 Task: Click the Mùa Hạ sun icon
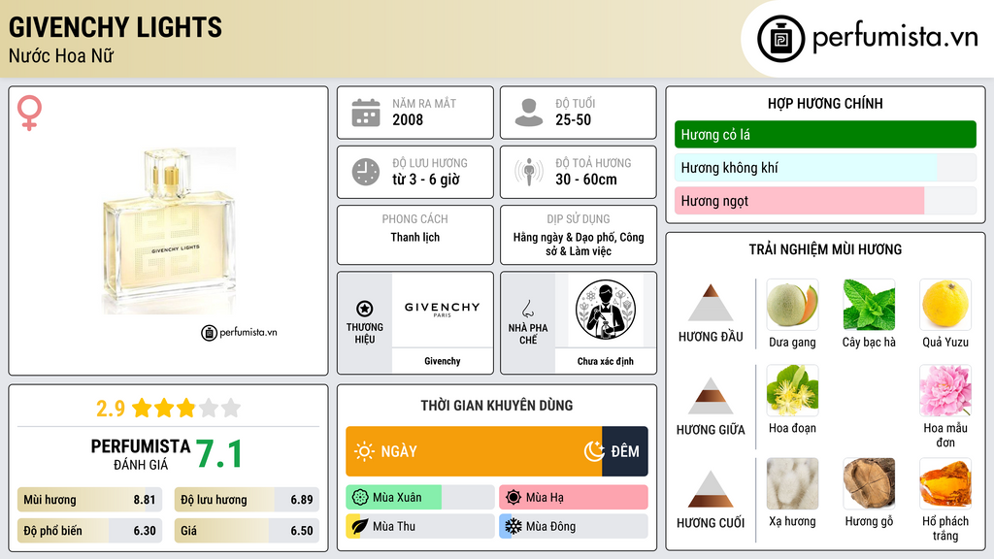[514, 498]
